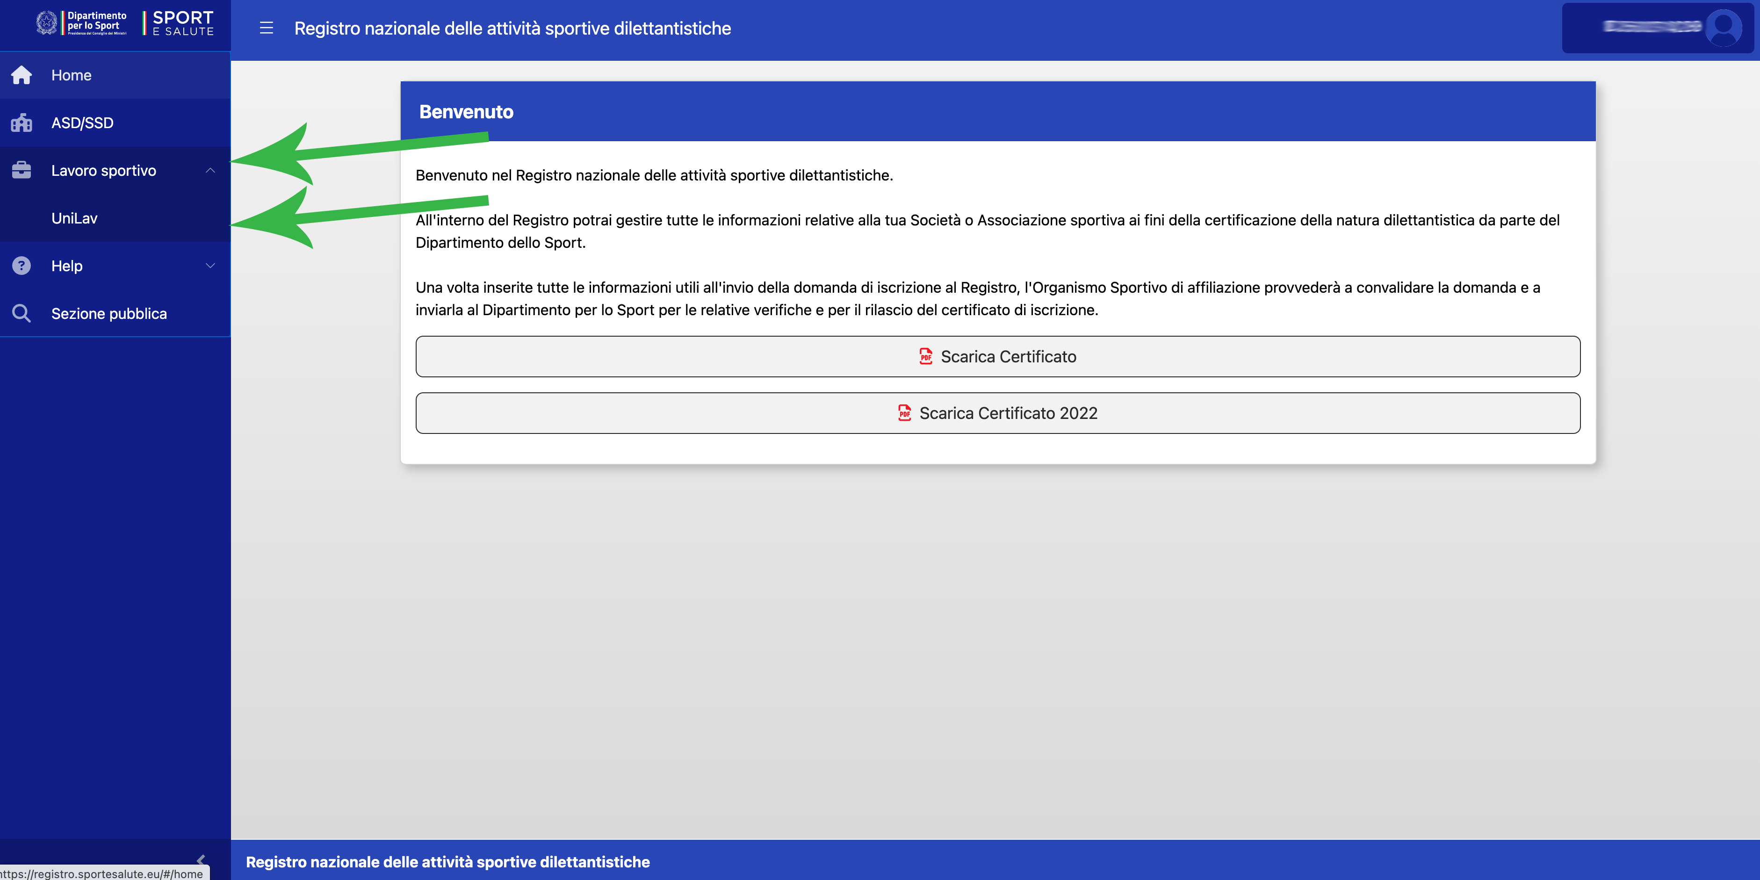Expand the Help submenu chevron
This screenshot has width=1760, height=880.
[210, 266]
